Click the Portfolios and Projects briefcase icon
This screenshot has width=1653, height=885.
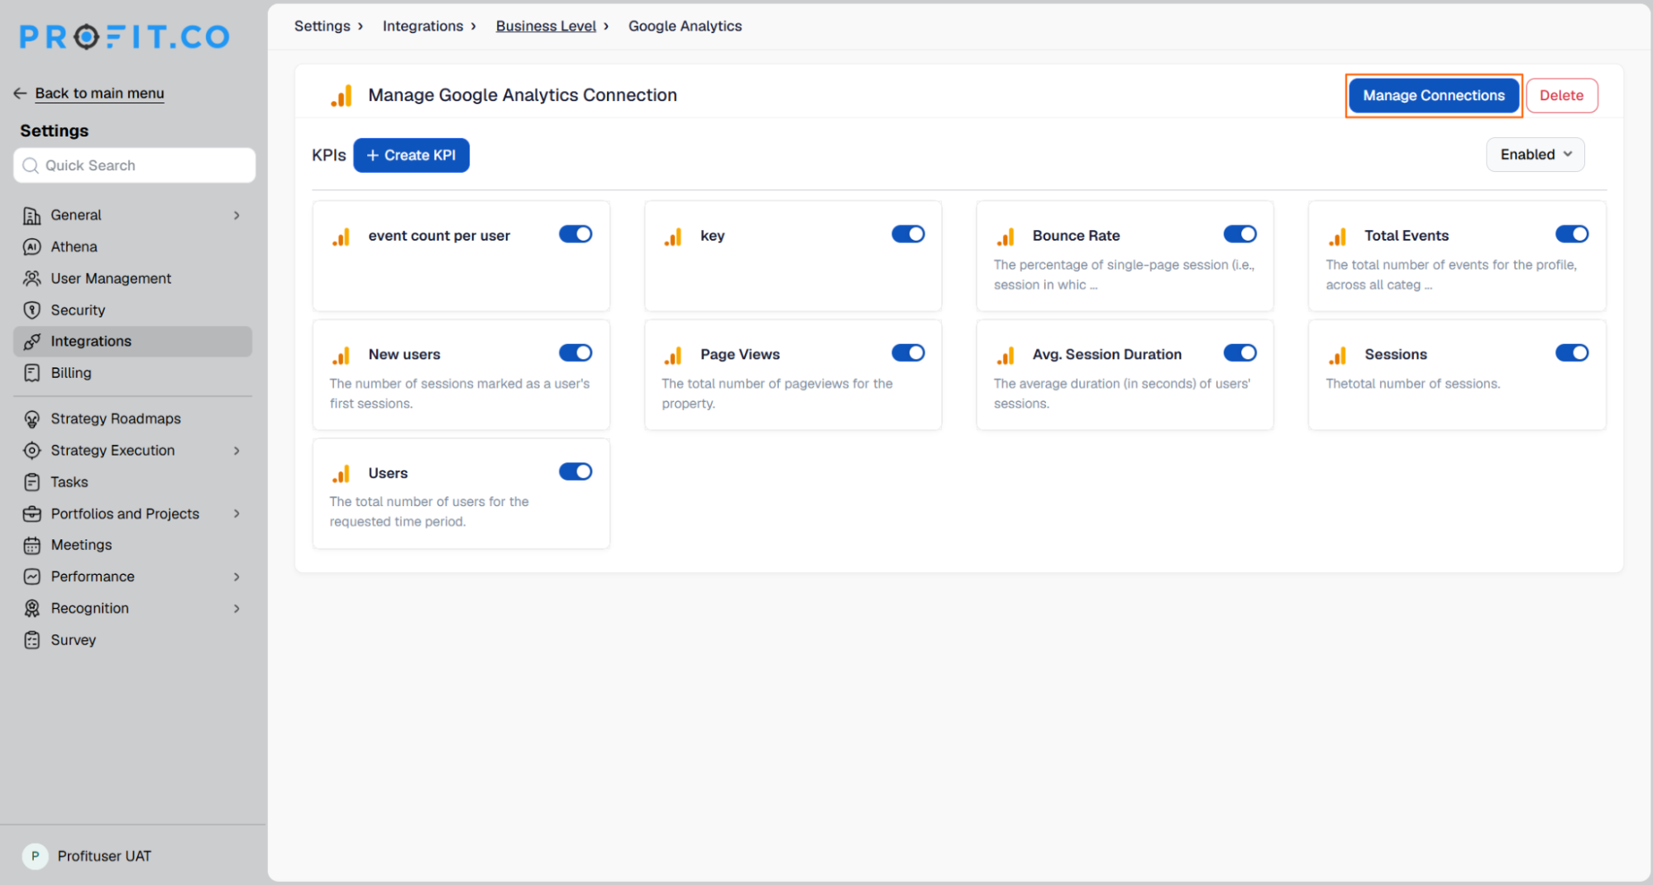point(31,514)
